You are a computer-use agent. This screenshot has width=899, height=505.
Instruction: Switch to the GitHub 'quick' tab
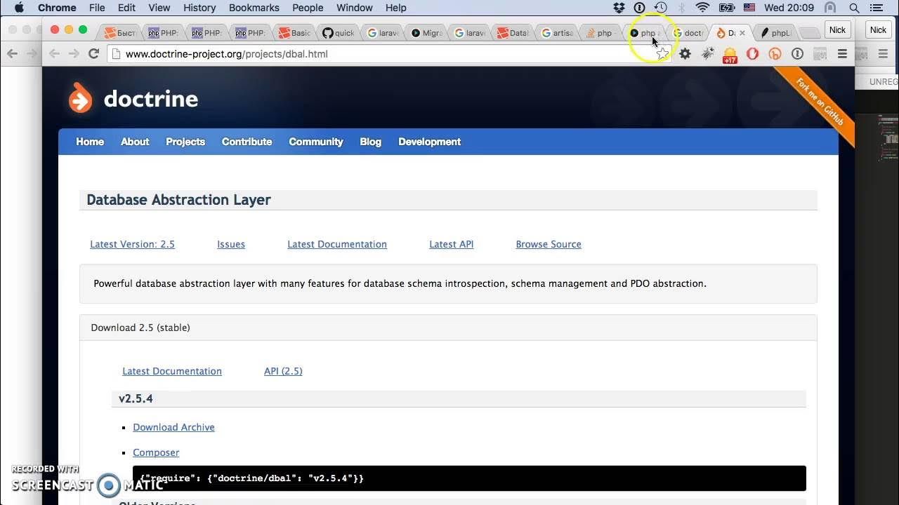(339, 33)
